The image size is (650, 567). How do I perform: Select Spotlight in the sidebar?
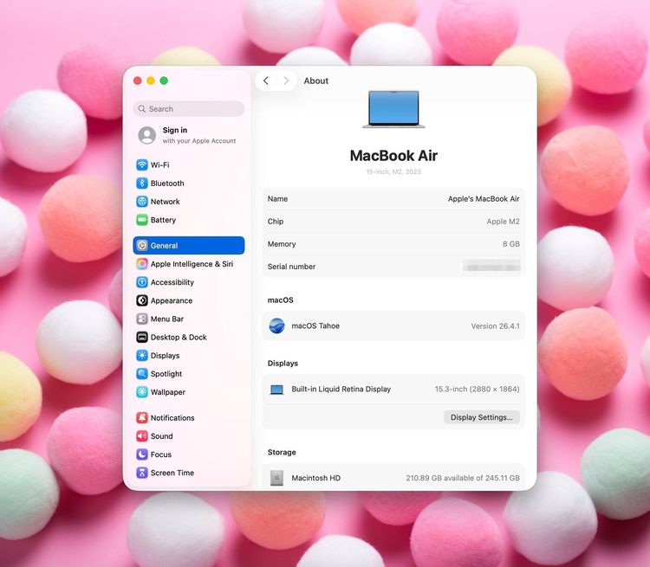tap(189, 374)
